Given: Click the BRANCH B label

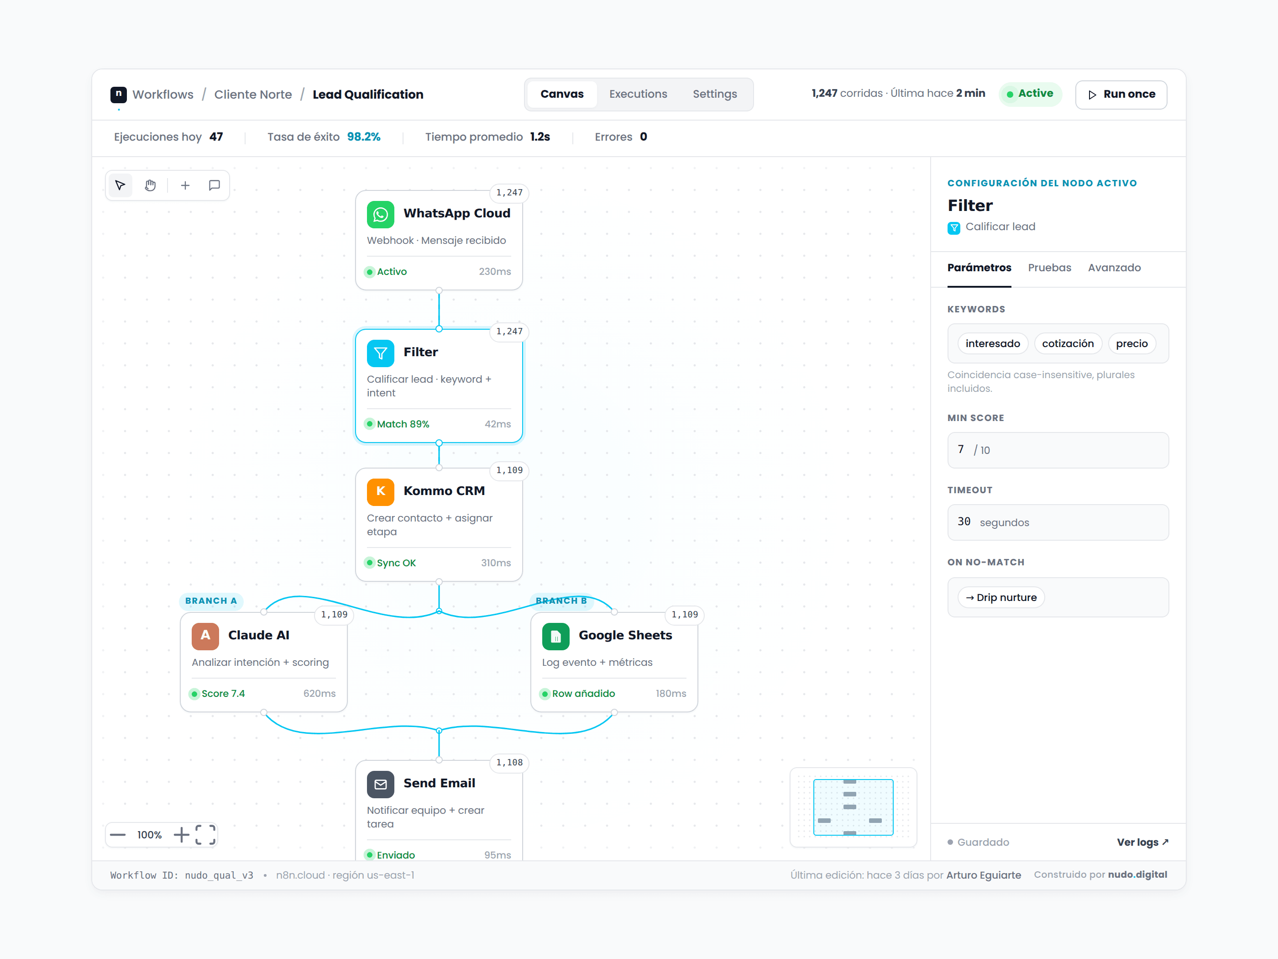Looking at the screenshot, I should pos(561,601).
